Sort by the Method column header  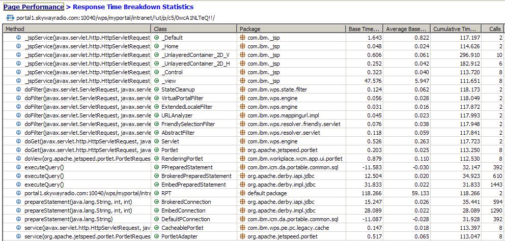click(77, 29)
